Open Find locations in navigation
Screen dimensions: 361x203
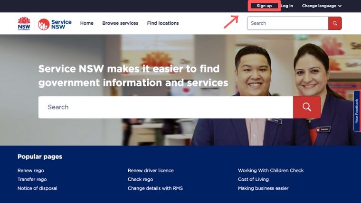pyautogui.click(x=163, y=23)
